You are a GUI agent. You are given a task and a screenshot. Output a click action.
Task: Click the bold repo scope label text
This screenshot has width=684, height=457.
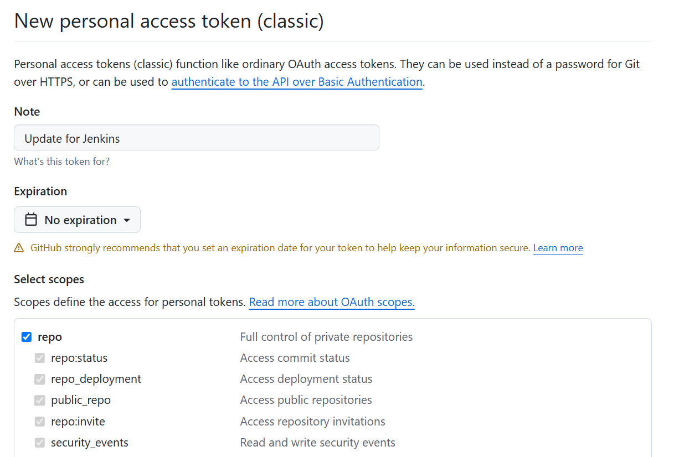pyautogui.click(x=50, y=337)
